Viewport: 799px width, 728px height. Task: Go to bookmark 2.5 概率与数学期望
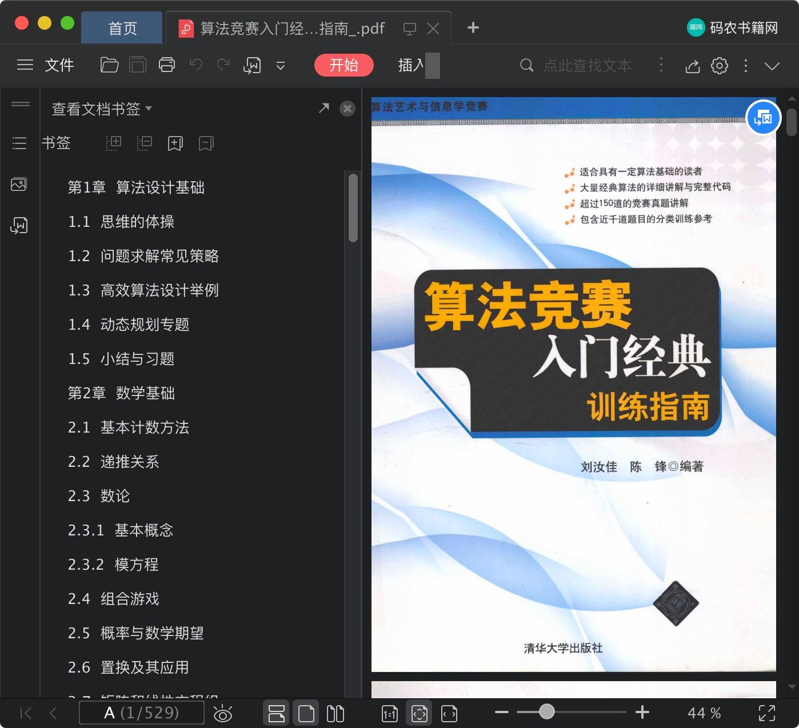coord(136,633)
